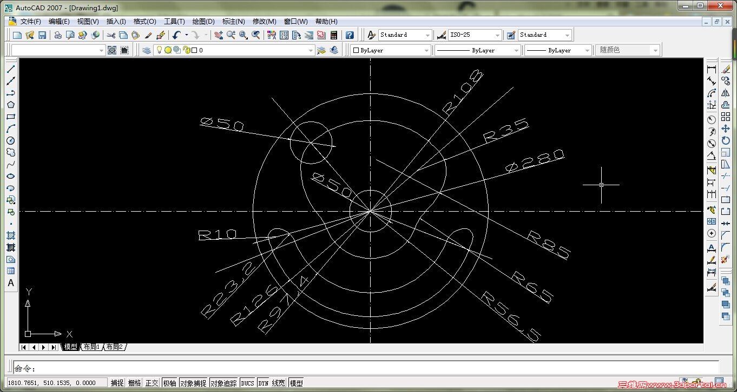Open the QuickCalc calculator icon

[x=334, y=35]
